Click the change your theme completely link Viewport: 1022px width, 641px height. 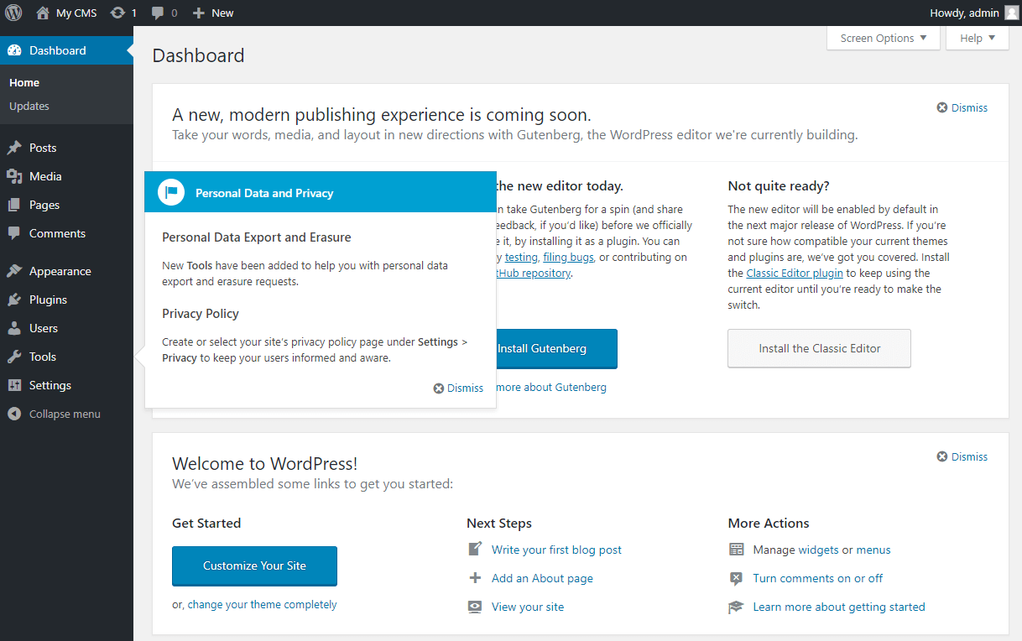262,604
